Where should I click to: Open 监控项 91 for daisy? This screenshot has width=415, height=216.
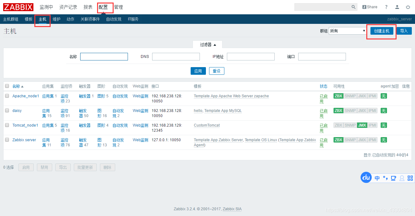(65, 113)
